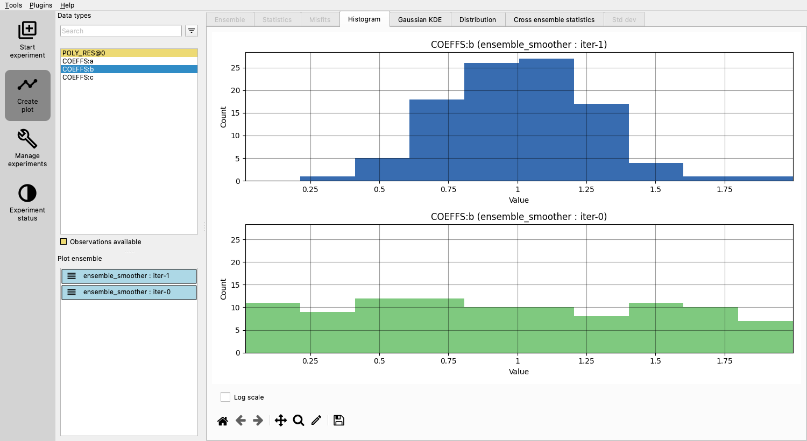Activate the zoom magnifier tool

(x=299, y=421)
